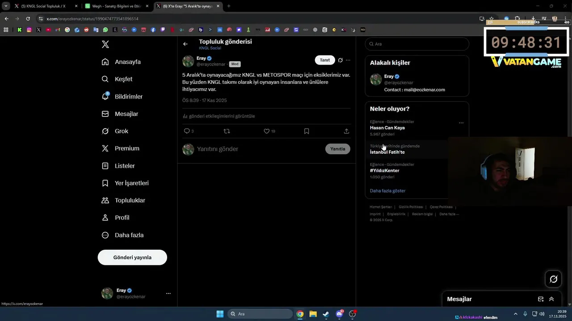Open Profil page in sidebar
The width and height of the screenshot is (572, 321).
tap(115, 218)
